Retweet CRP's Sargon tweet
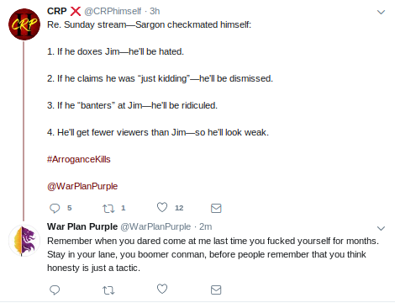Viewport: 395px width, 303px height. pos(108,208)
